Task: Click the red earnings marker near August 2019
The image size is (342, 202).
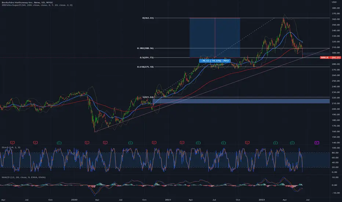Action: click(35, 143)
